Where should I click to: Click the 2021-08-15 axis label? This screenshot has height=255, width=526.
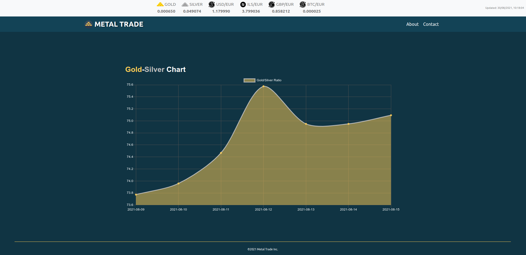[x=391, y=209]
